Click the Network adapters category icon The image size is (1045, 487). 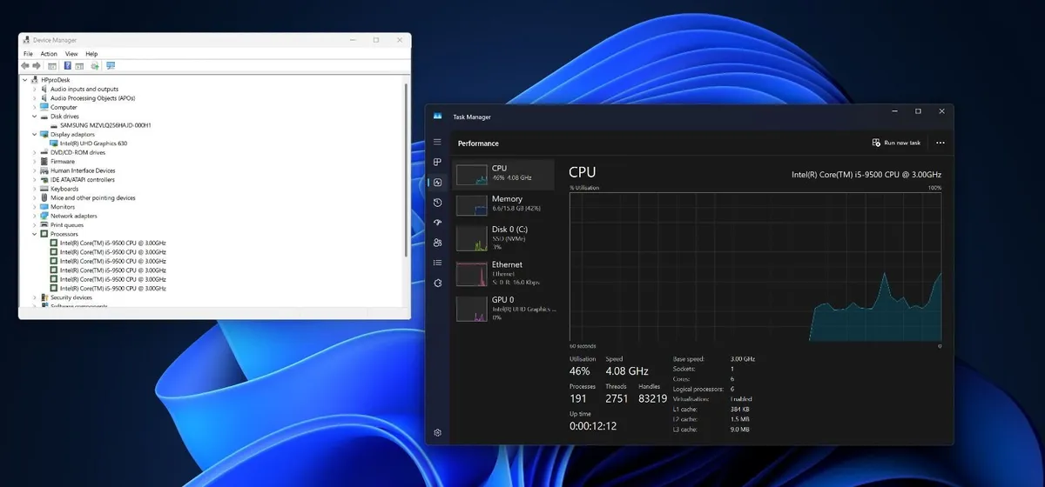pyautogui.click(x=44, y=216)
